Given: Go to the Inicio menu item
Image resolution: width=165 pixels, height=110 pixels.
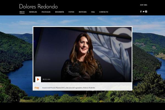Looking at the screenshot, I should [x=22, y=12].
